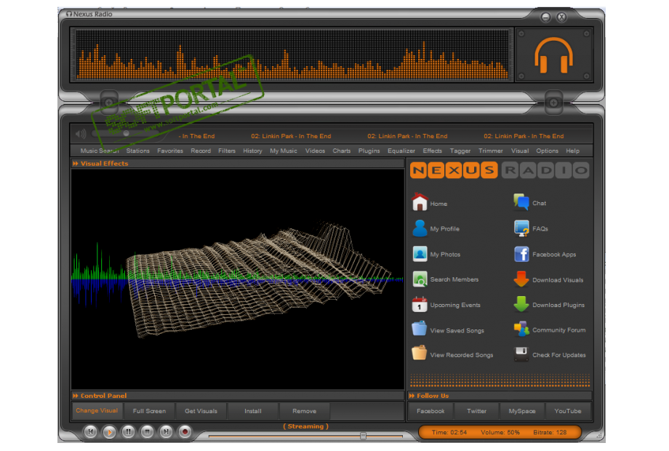Screen dimensions: 669x451
Task: Skip to the next track
Action: coord(166,432)
